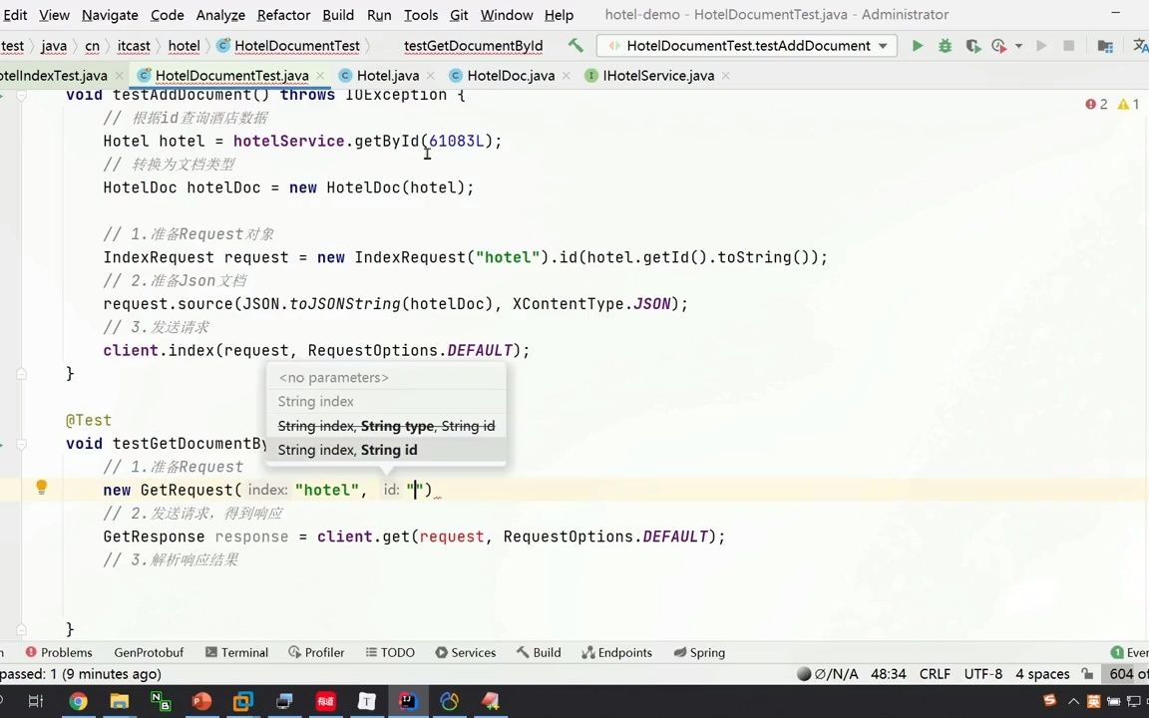Viewport: 1149px width, 718px height.
Task: Open Chrome from the taskbar
Action: pyautogui.click(x=78, y=701)
